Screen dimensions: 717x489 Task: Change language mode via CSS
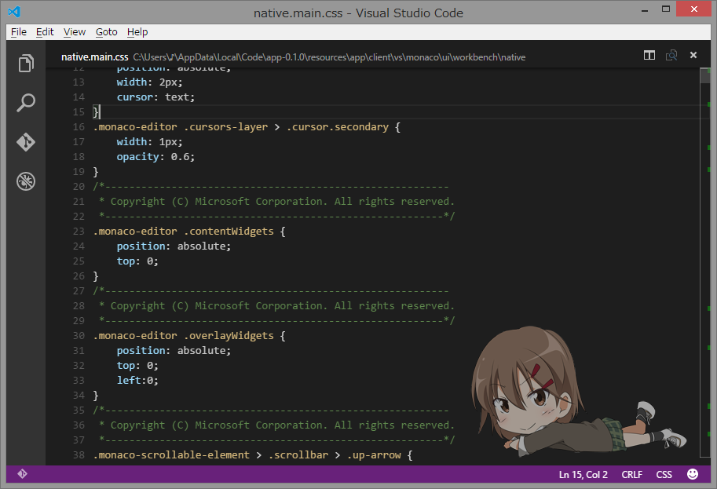664,474
